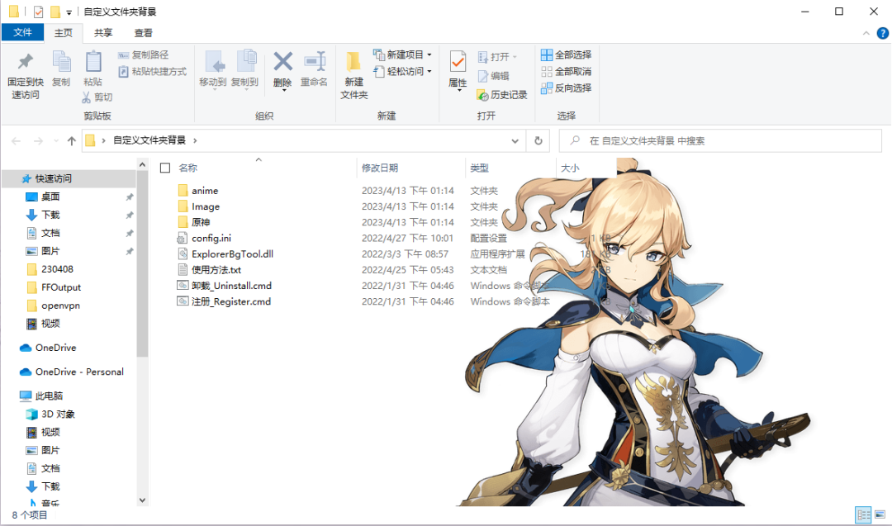Click Paste shortcut (粘贴快捷方式)
Viewport: 892px width, 526px height.
click(153, 72)
